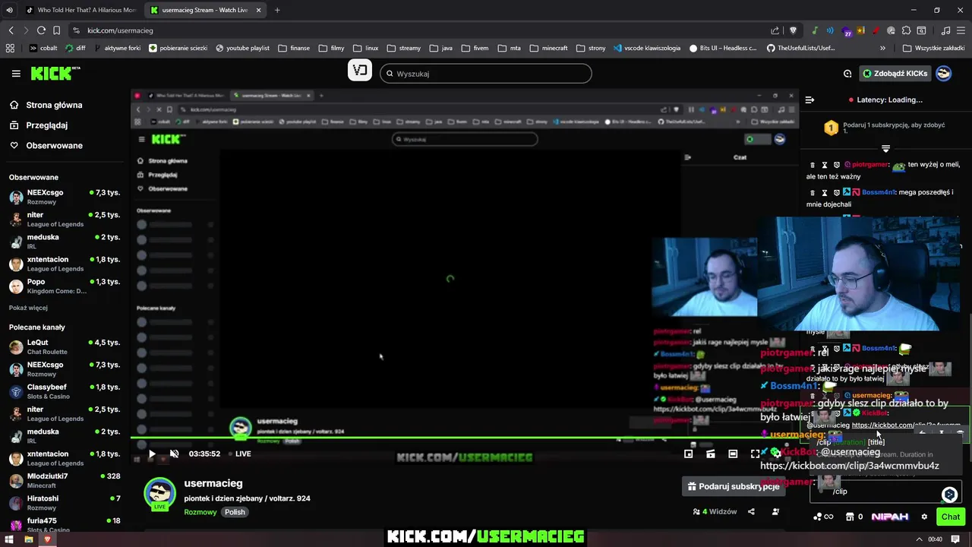The image size is (972, 547).
Task: Open the 4 Widzów viewer list
Action: [715, 512]
